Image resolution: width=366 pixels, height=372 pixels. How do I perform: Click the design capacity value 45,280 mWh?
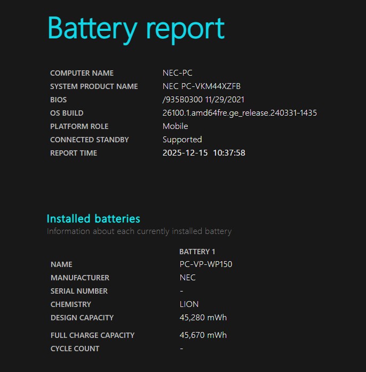click(203, 318)
